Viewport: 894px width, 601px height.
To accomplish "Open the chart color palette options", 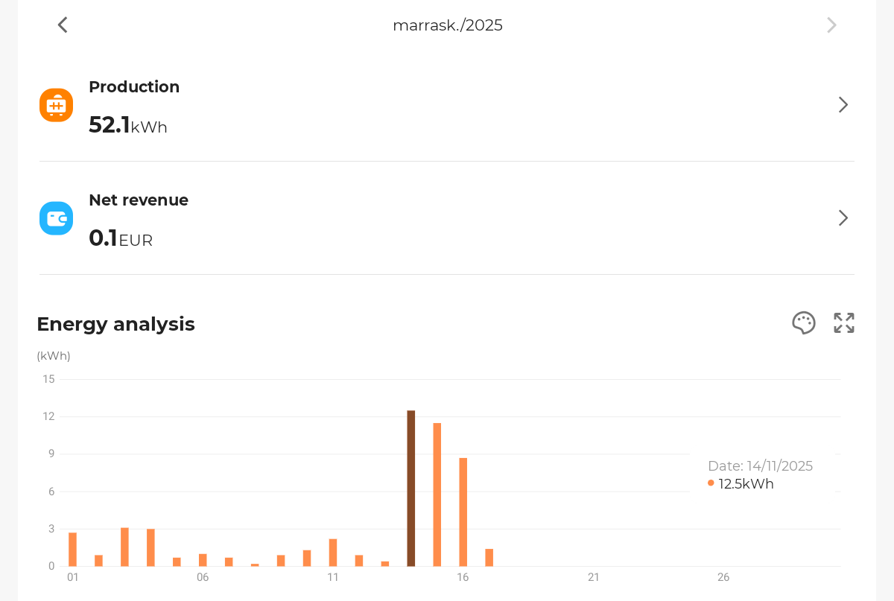I will [x=803, y=323].
